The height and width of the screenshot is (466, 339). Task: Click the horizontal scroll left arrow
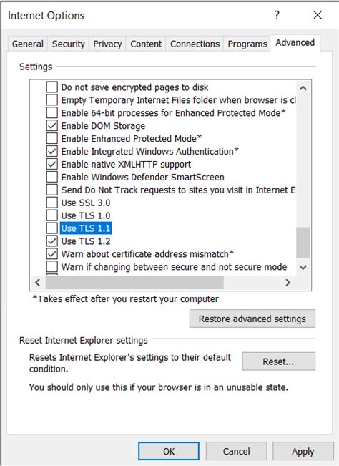click(x=38, y=282)
